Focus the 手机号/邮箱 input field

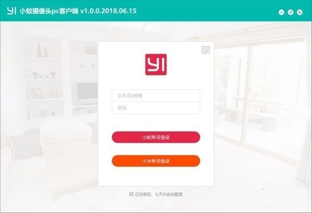tap(156, 96)
